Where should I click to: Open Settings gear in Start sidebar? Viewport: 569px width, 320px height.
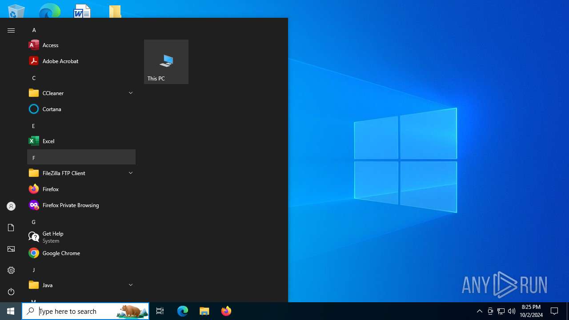coord(11,270)
